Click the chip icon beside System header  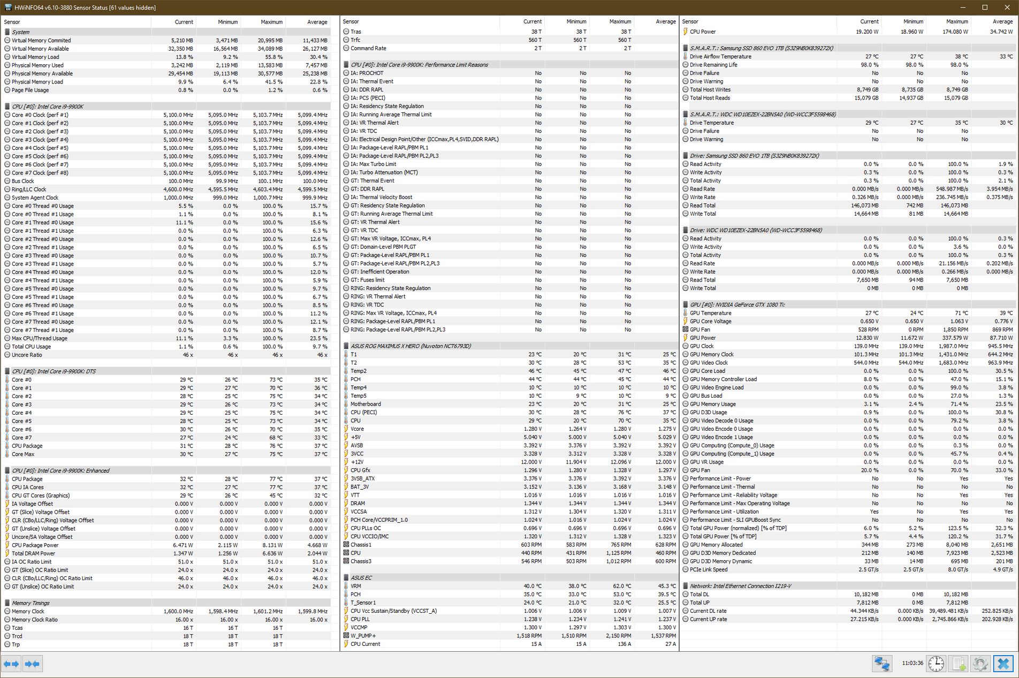[x=7, y=32]
